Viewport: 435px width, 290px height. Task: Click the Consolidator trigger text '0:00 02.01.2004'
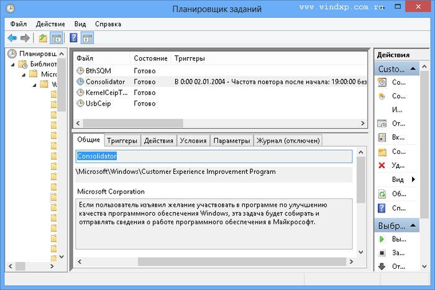(x=203, y=82)
